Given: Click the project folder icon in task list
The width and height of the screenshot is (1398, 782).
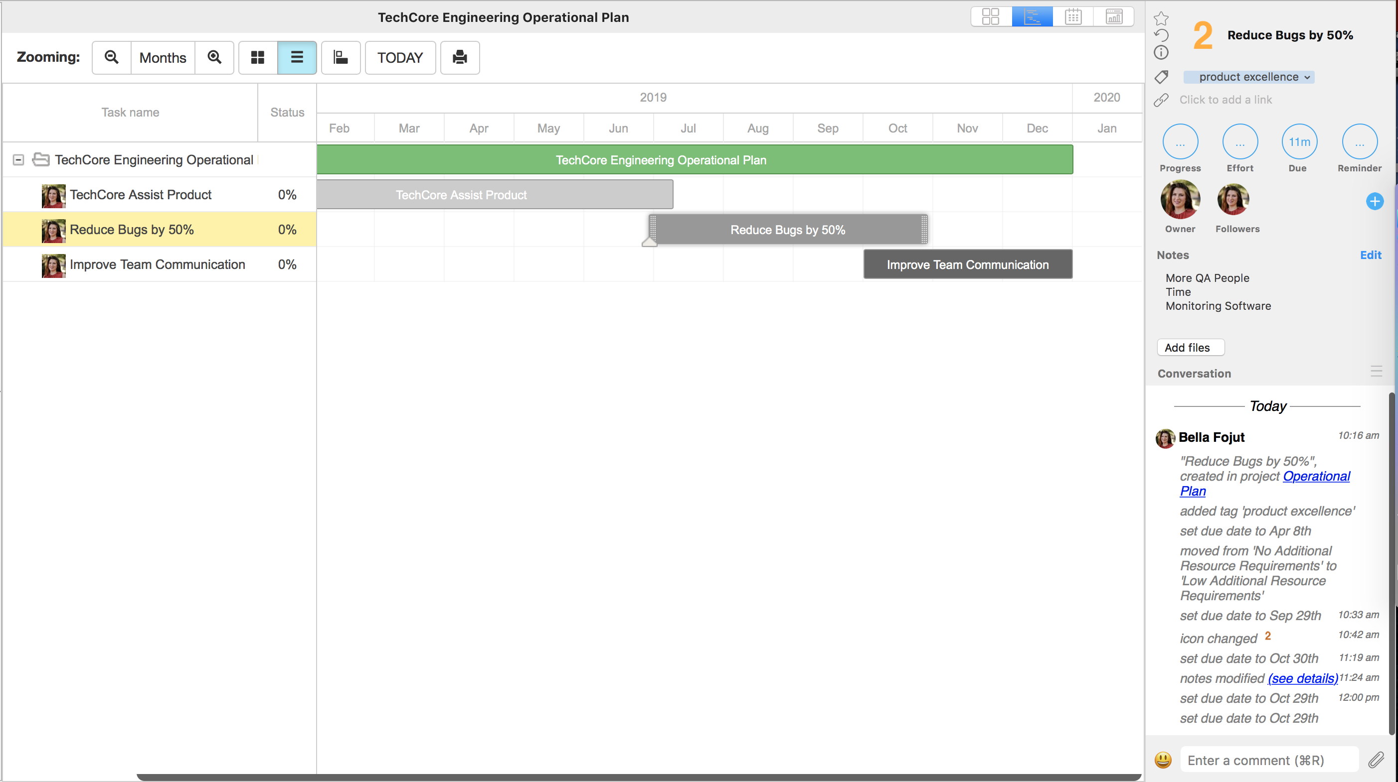Looking at the screenshot, I should click(41, 159).
